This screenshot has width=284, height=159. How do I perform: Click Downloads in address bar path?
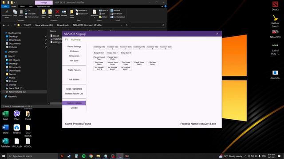pos(63,25)
